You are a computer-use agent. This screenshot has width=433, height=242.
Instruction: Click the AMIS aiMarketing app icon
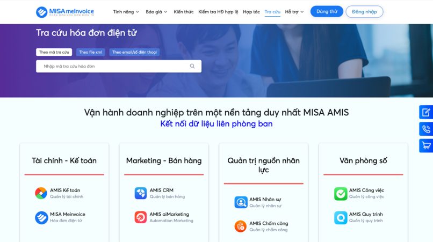(141, 217)
